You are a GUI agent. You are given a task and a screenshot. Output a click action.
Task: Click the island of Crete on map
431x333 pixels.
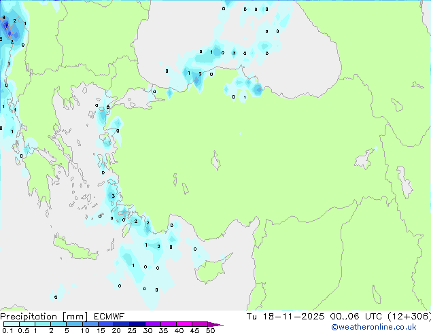click(75, 248)
